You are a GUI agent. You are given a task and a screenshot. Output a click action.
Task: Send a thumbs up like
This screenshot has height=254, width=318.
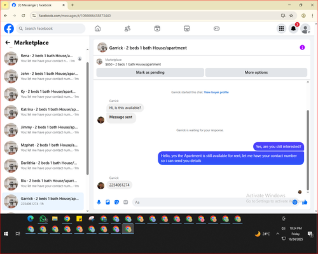(305, 203)
